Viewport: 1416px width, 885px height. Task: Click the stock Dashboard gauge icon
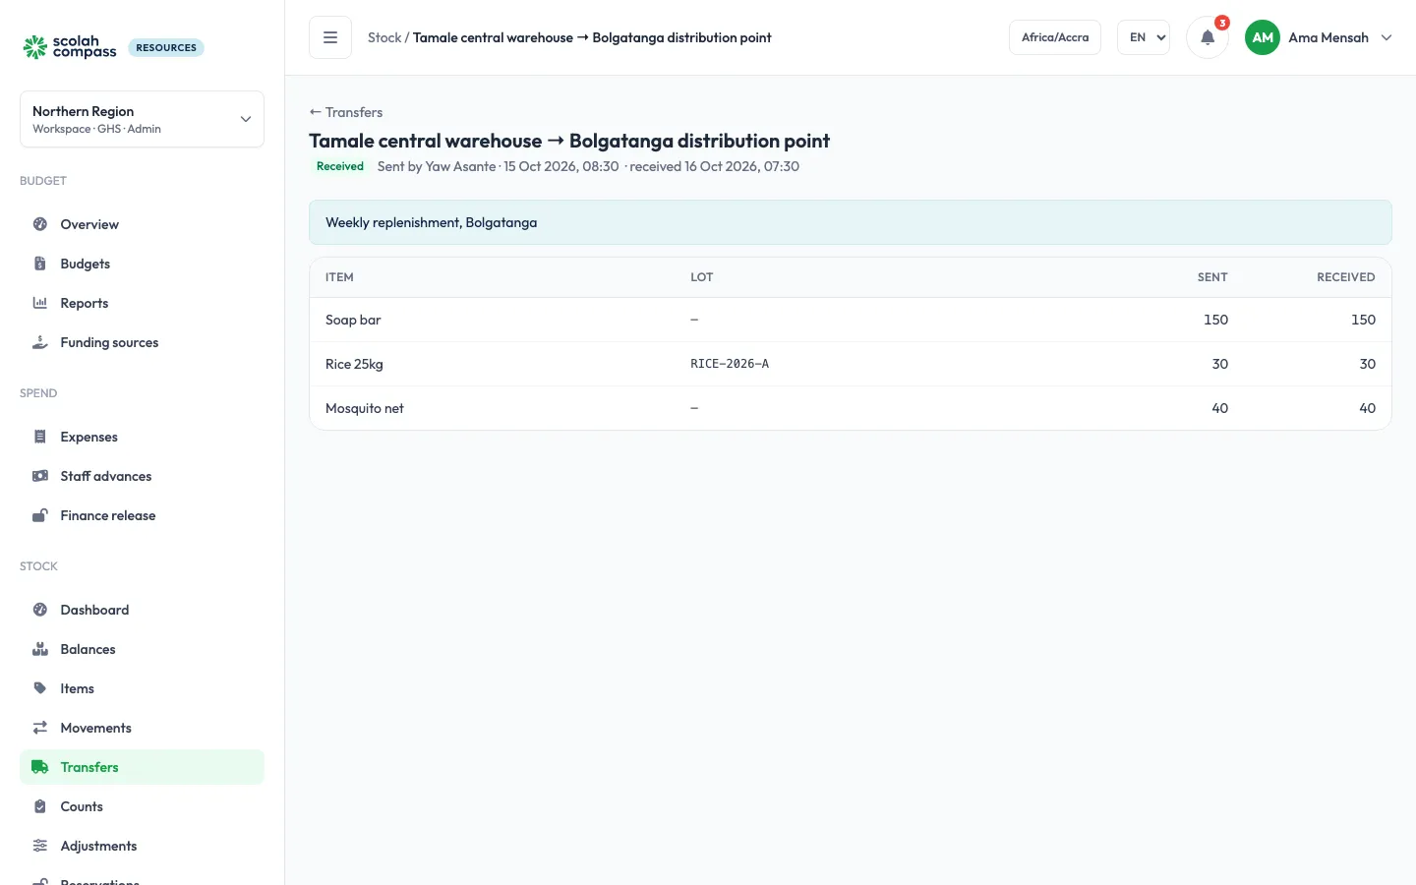[x=40, y=610]
